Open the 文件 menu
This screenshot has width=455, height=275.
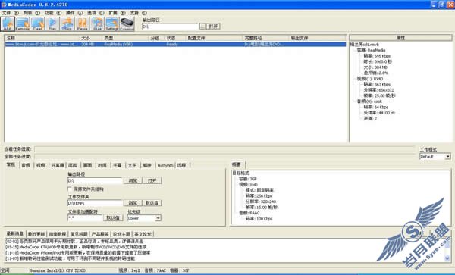coord(10,13)
